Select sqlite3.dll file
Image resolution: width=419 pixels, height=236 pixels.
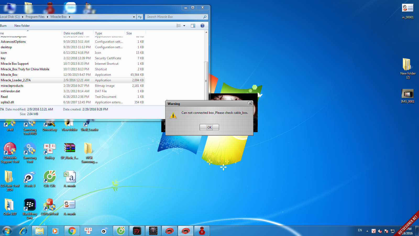pos(72,102)
